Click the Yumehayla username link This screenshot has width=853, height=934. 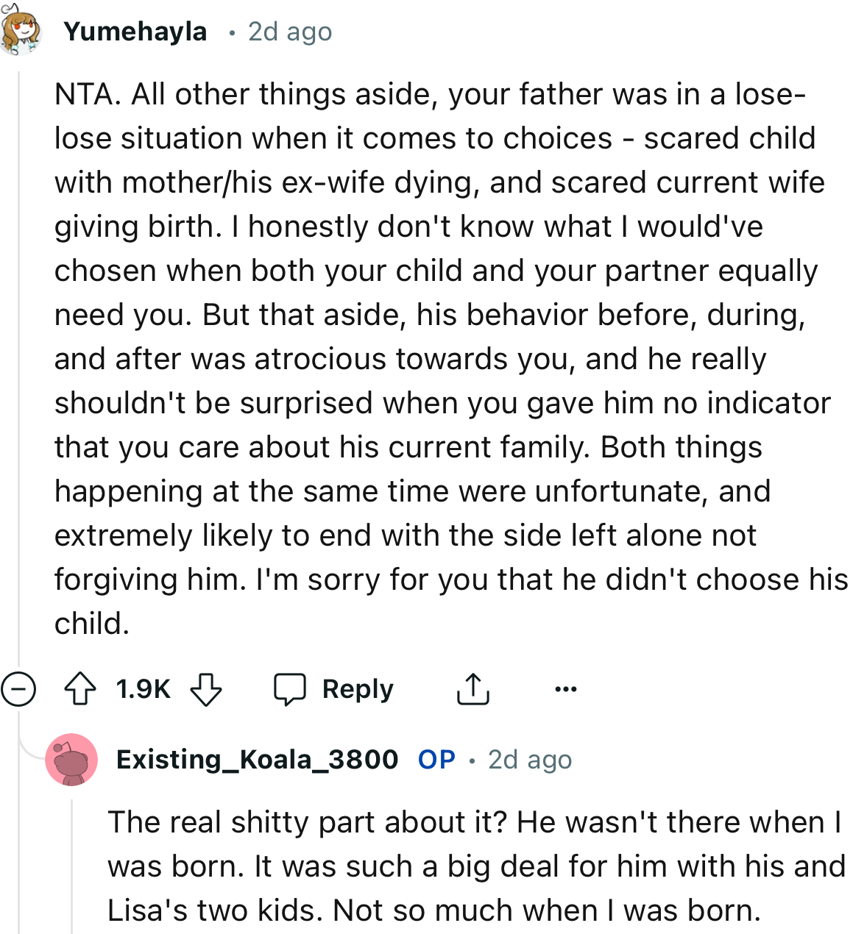(135, 32)
